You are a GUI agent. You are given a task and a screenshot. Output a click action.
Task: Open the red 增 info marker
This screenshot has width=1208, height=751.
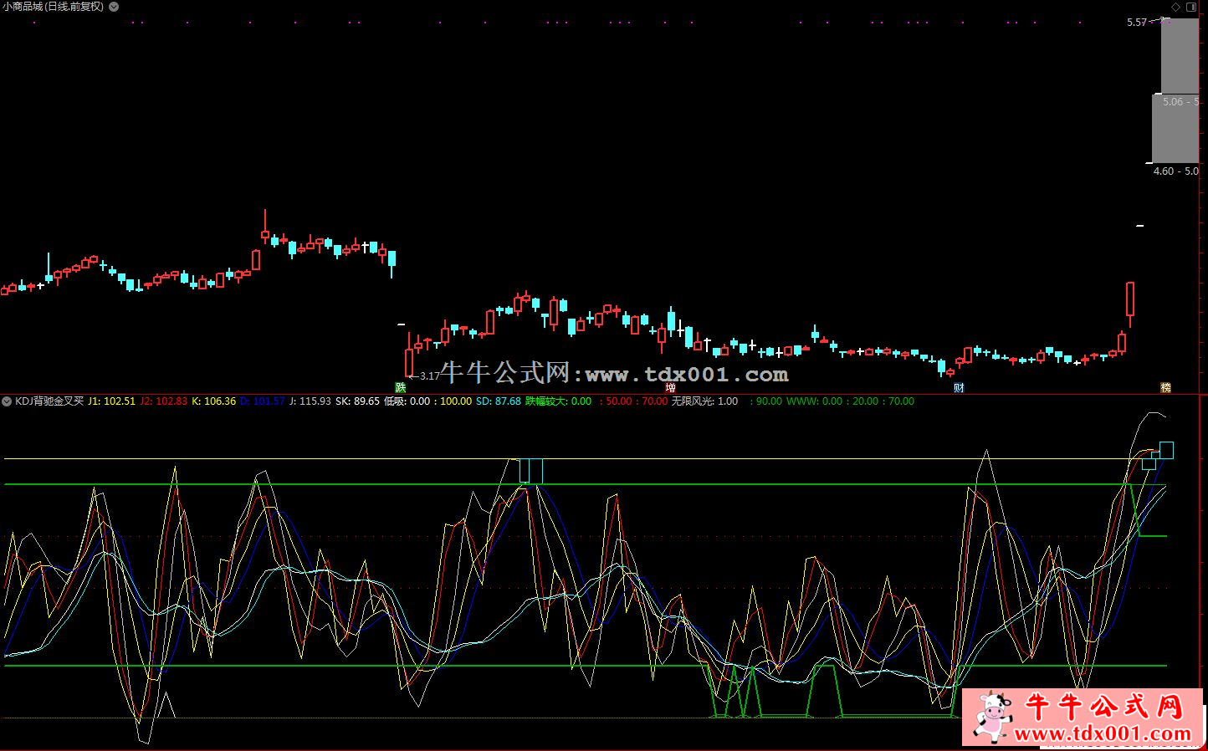click(670, 387)
